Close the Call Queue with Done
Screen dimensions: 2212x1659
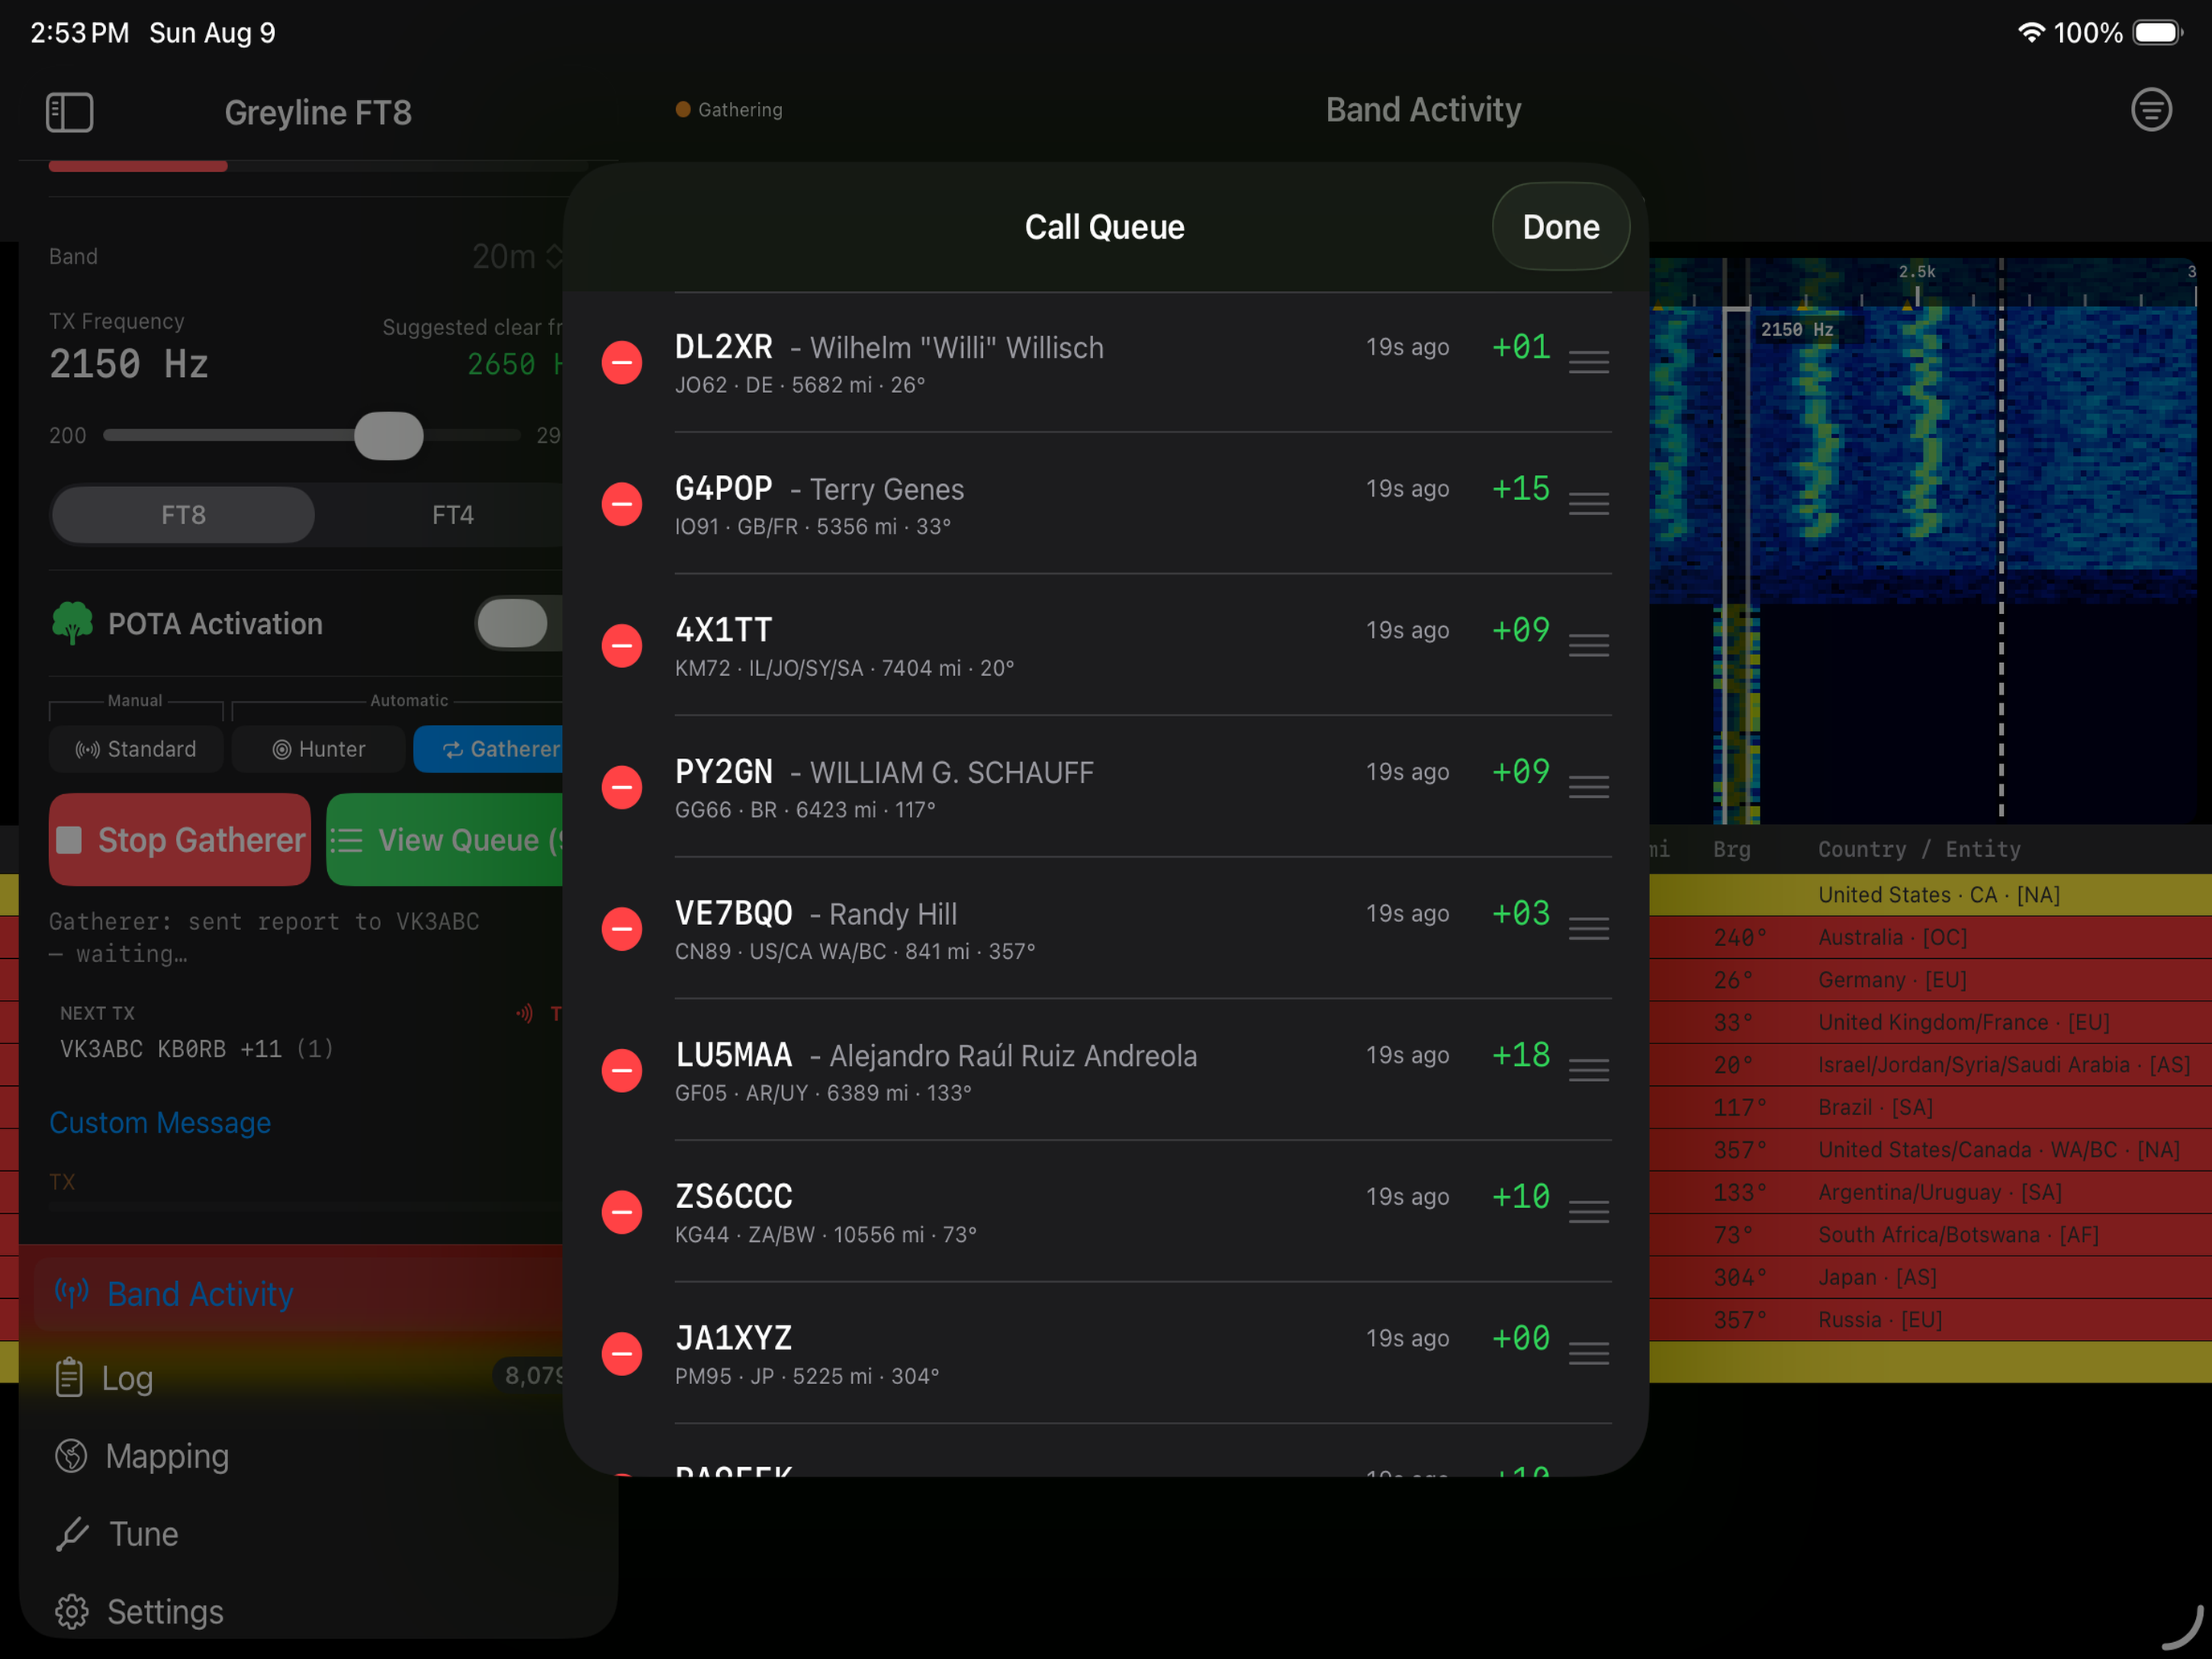[1560, 227]
